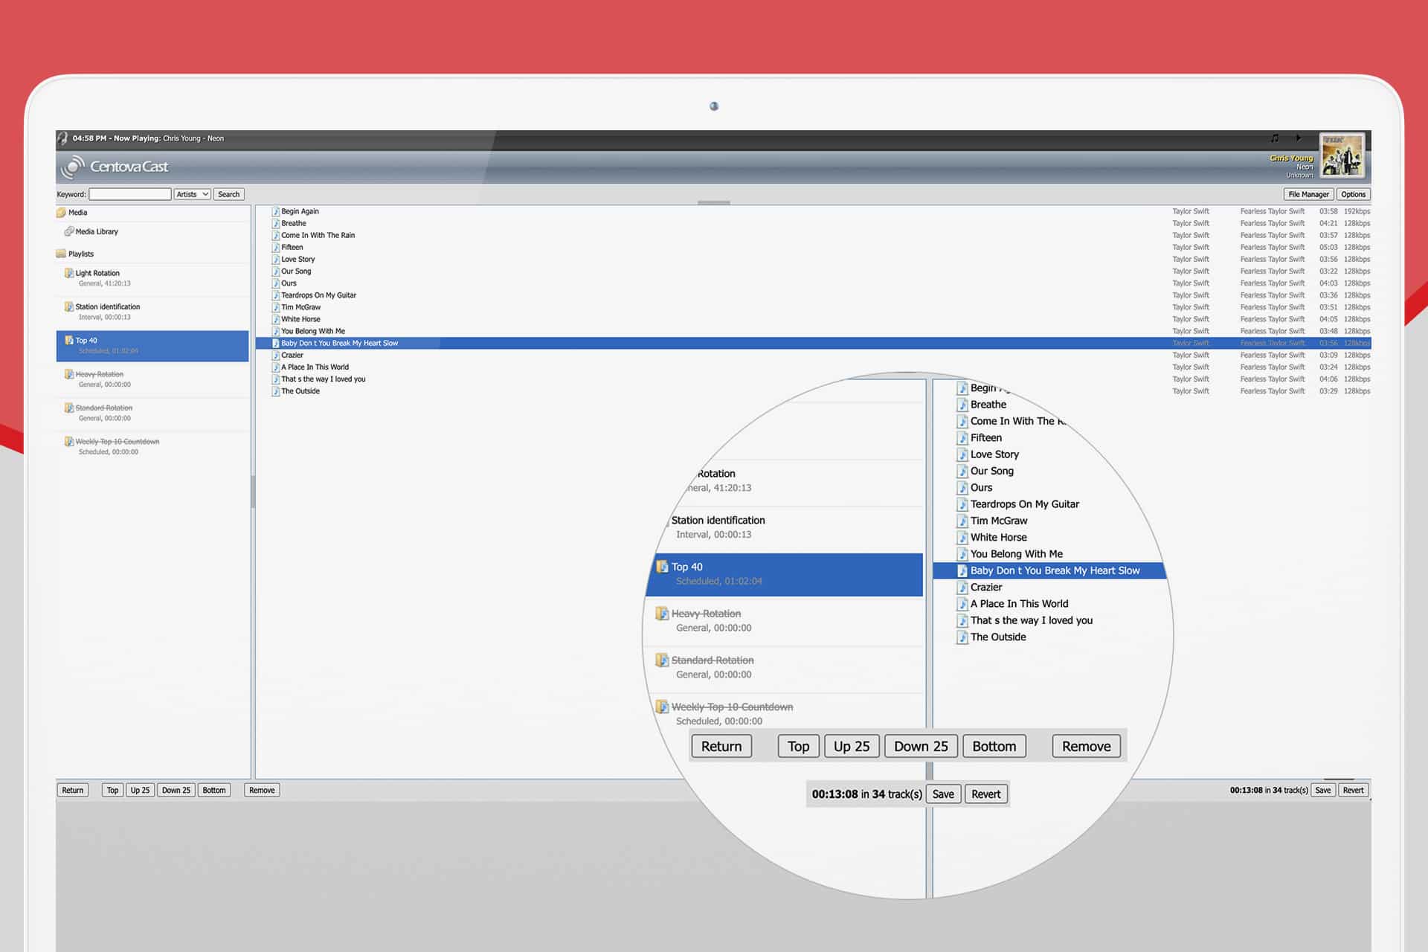Revert the playlist changes
The width and height of the screenshot is (1428, 952).
1353,790
